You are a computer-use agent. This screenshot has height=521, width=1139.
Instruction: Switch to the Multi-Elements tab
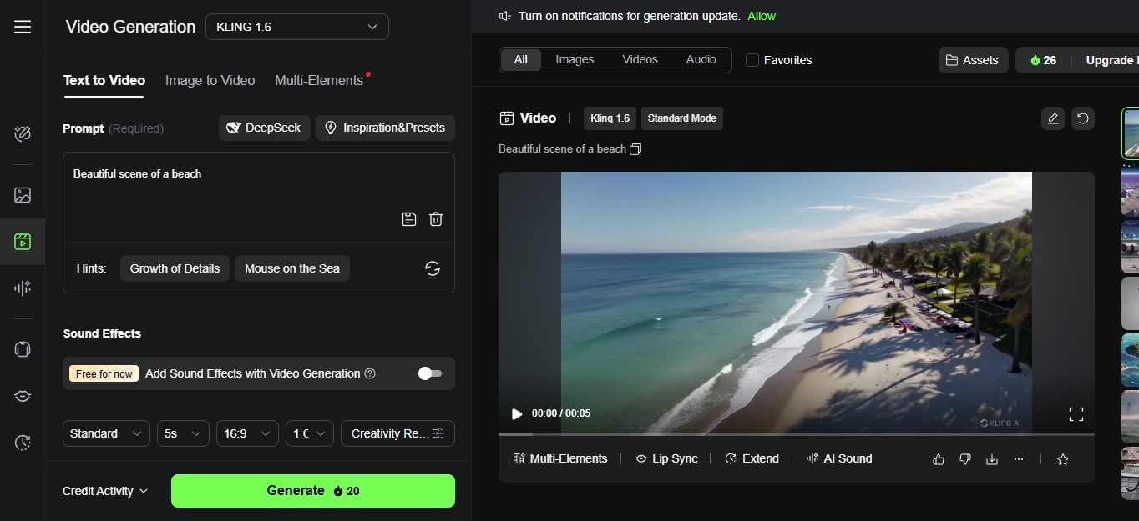tap(319, 80)
